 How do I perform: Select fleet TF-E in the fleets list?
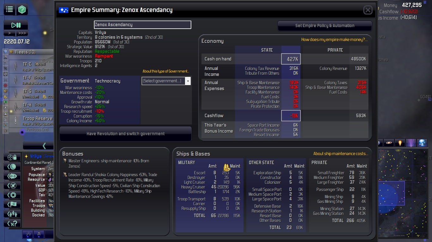coord(31,66)
